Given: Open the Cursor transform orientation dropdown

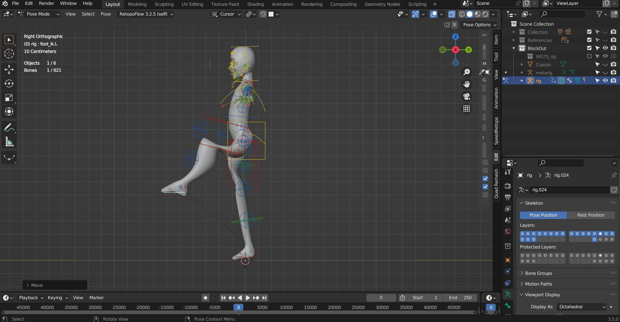Looking at the screenshot, I should pyautogui.click(x=226, y=14).
